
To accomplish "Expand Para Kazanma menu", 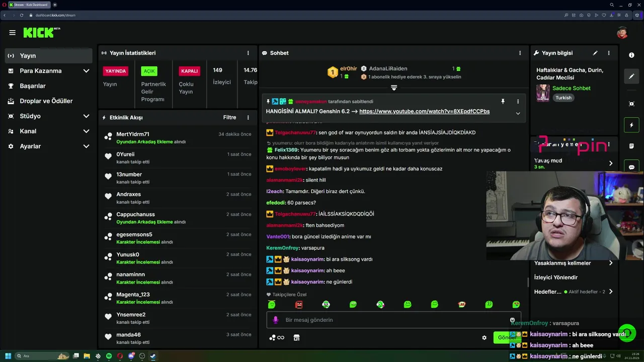I will tap(49, 71).
